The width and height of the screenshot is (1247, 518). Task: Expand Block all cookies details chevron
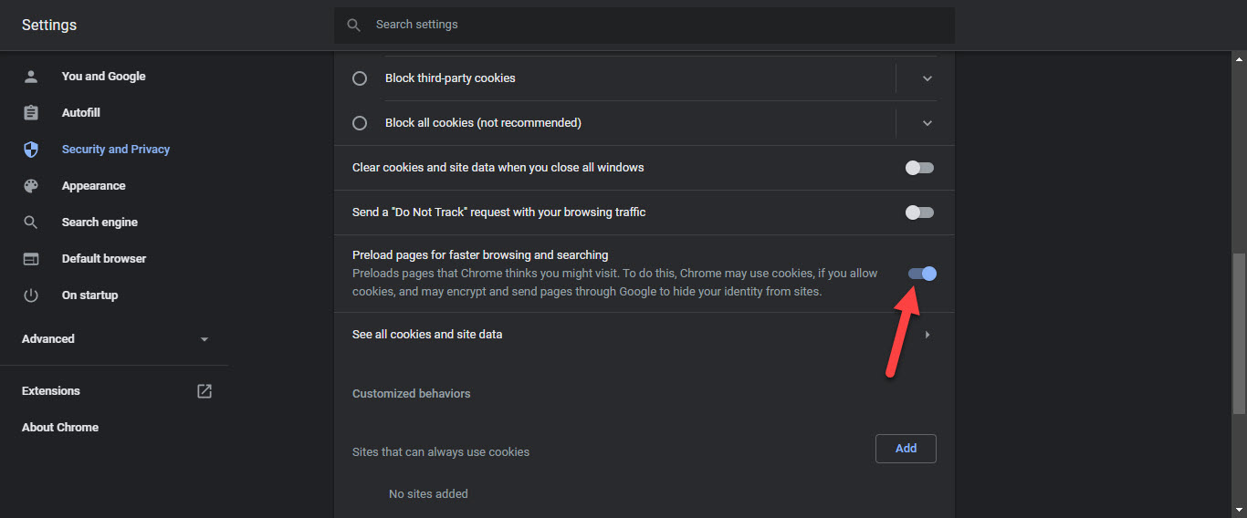pos(927,123)
